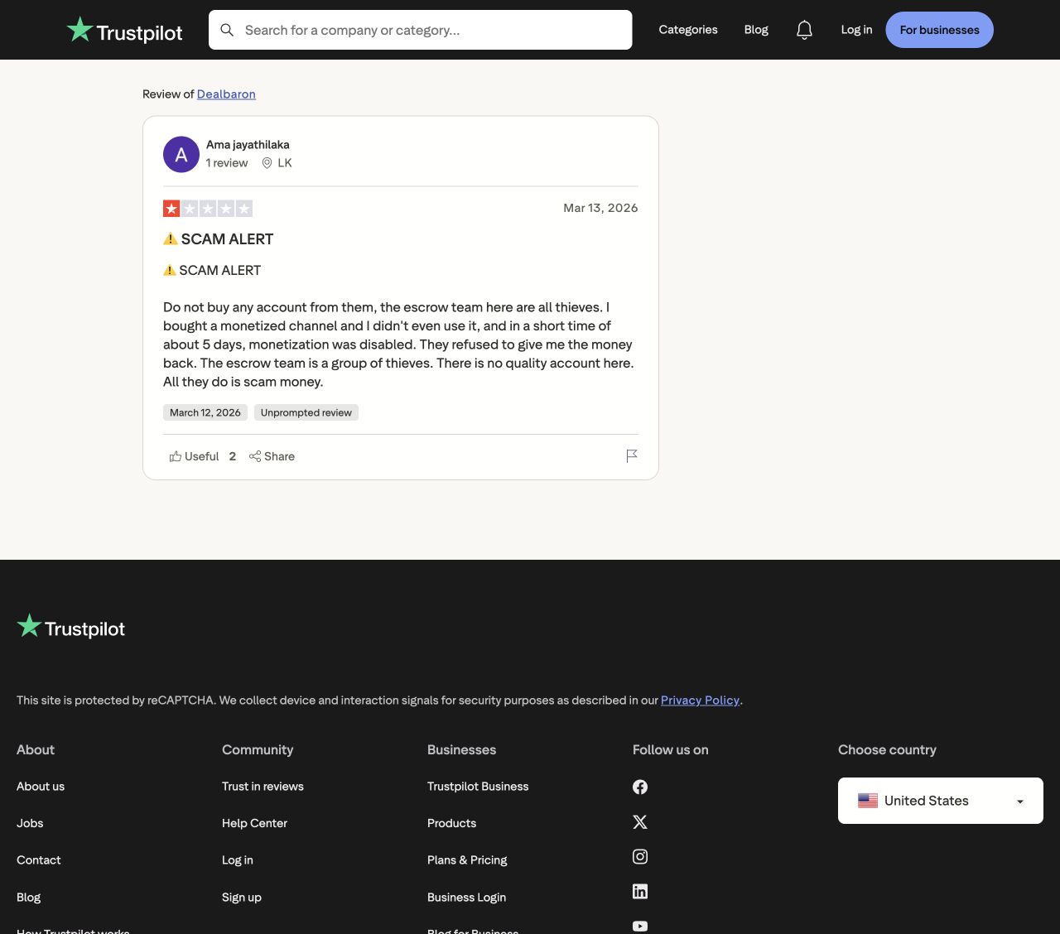Open Plans & Pricing link
The width and height of the screenshot is (1060, 934).
pyautogui.click(x=467, y=860)
